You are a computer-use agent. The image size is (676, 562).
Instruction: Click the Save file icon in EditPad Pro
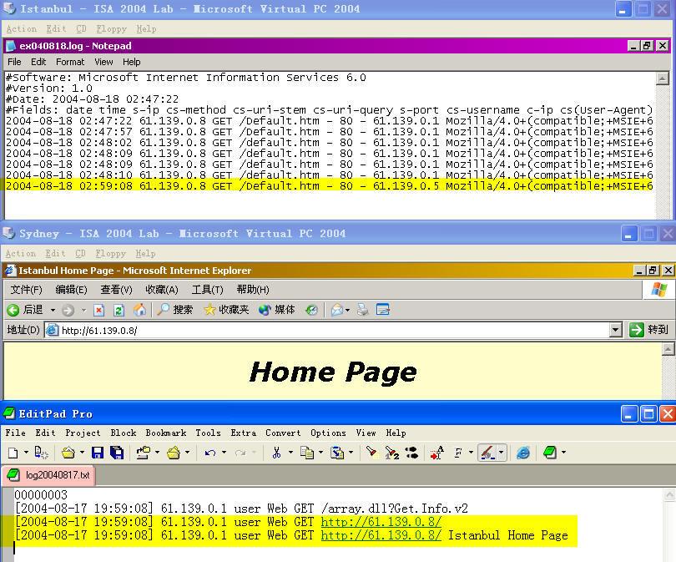(98, 453)
